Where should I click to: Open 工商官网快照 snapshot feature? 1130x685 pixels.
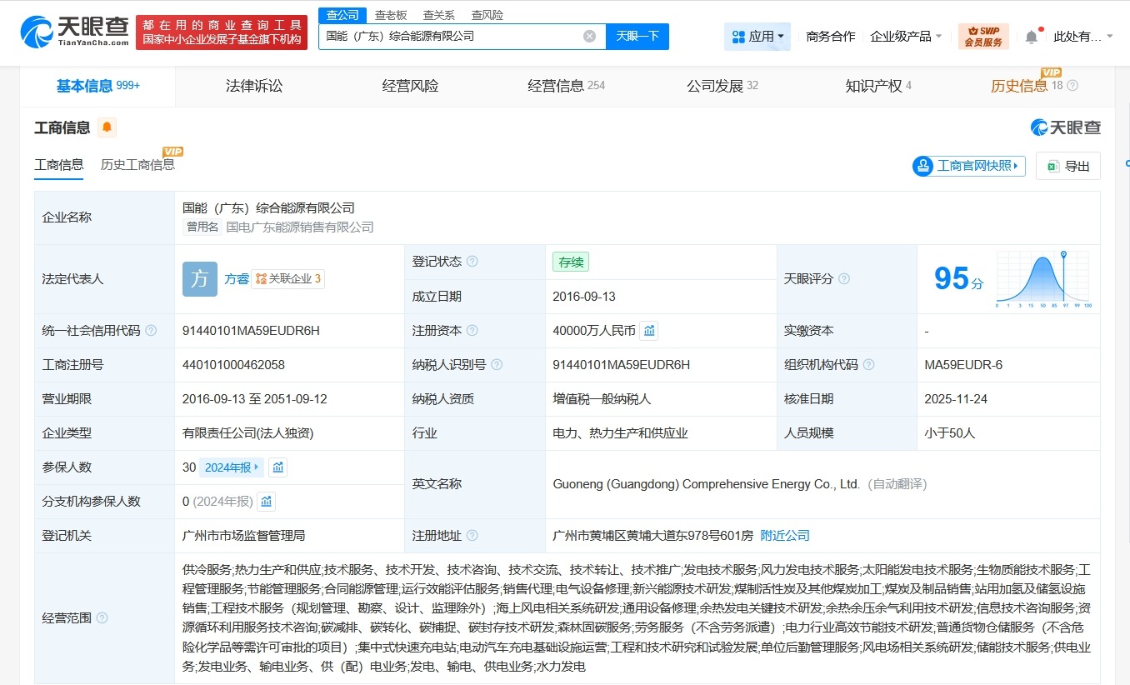[x=967, y=166]
